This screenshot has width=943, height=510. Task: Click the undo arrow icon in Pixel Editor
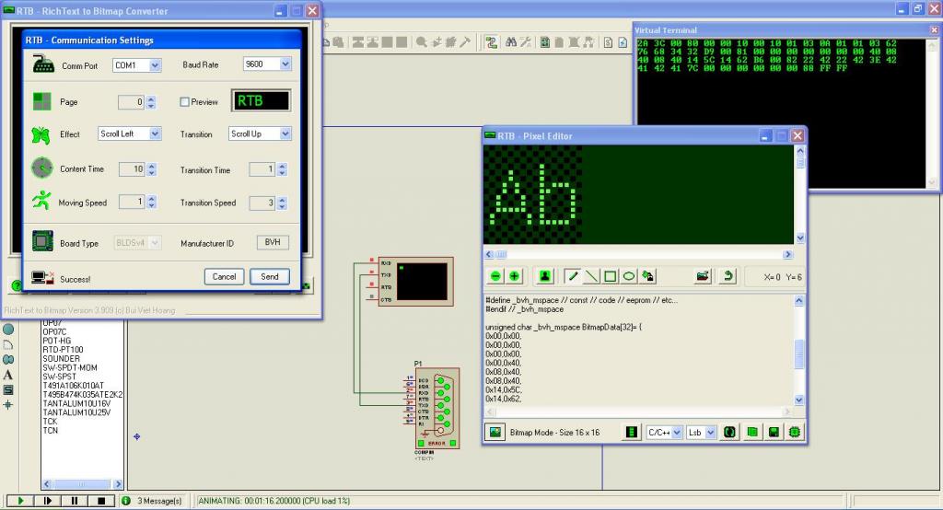(x=729, y=275)
